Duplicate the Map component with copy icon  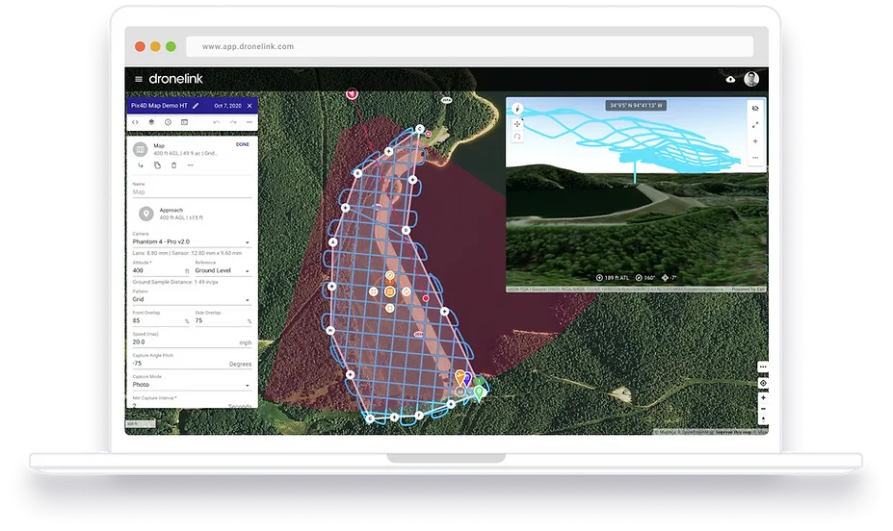[x=157, y=165]
